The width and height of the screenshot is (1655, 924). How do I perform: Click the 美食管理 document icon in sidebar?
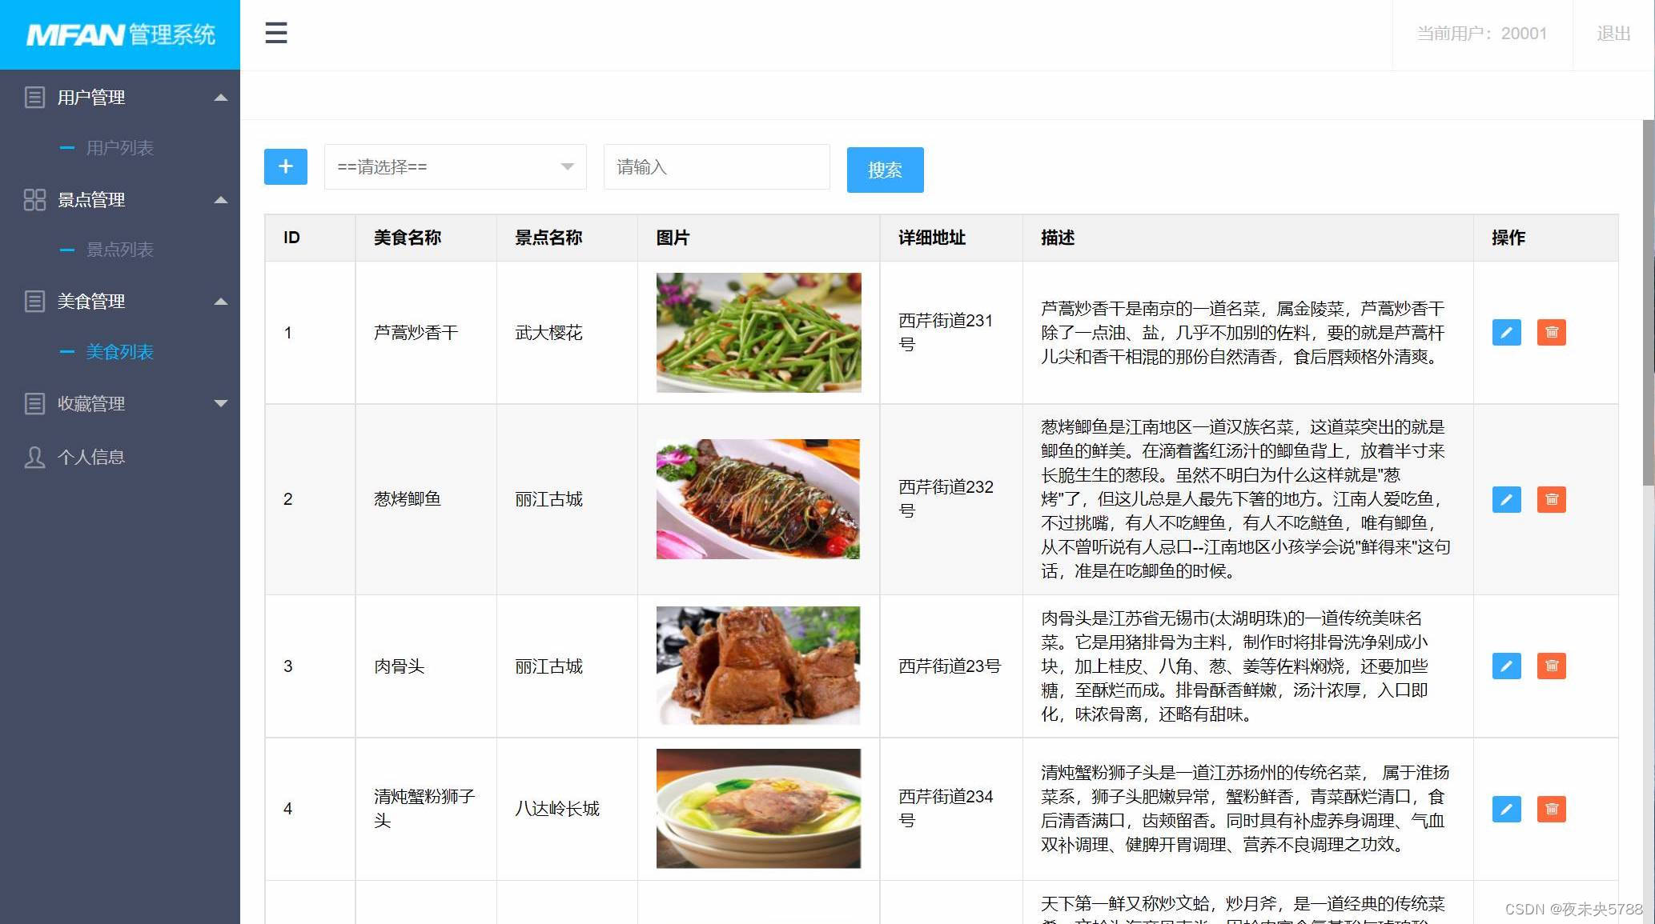34,302
